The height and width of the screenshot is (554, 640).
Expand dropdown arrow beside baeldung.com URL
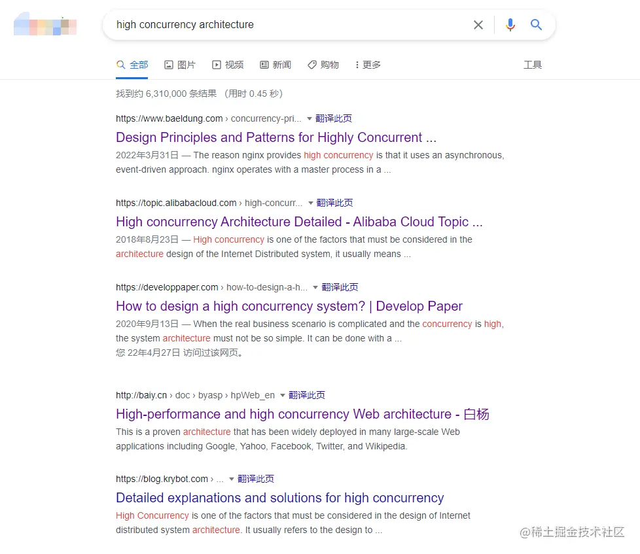click(310, 119)
